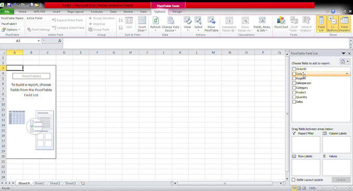Viewport: 353px width, 191px height.
Task: Click Move PivotTable icon
Action: [211, 20]
